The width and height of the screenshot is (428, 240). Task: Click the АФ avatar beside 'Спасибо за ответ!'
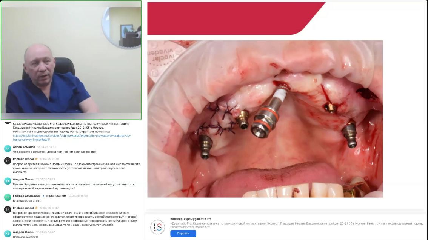(x=8, y=234)
